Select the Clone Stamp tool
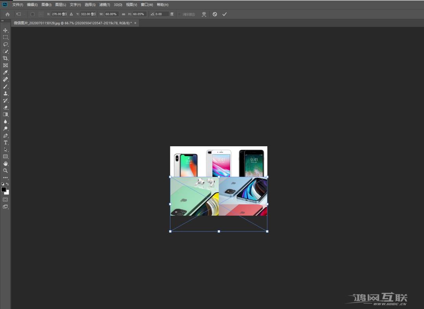Viewport: 424px width, 309px height. [x=5, y=93]
